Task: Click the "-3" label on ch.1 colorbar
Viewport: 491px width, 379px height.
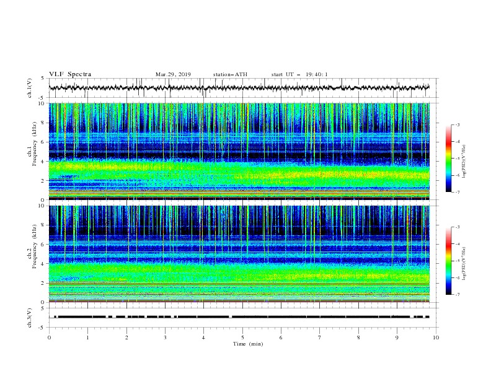Action: (457, 125)
